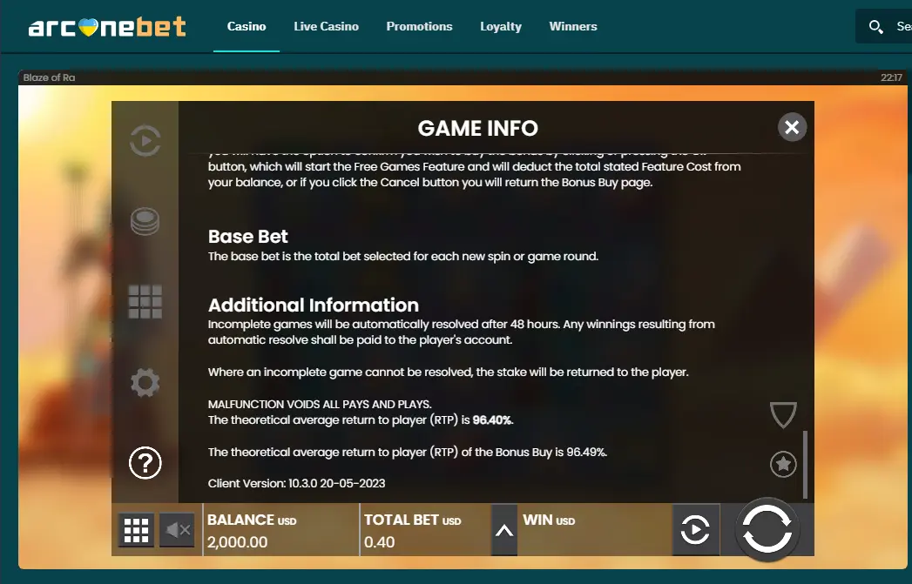Expand the total bet selector arrow
Screen dimensions: 912x584
504,530
